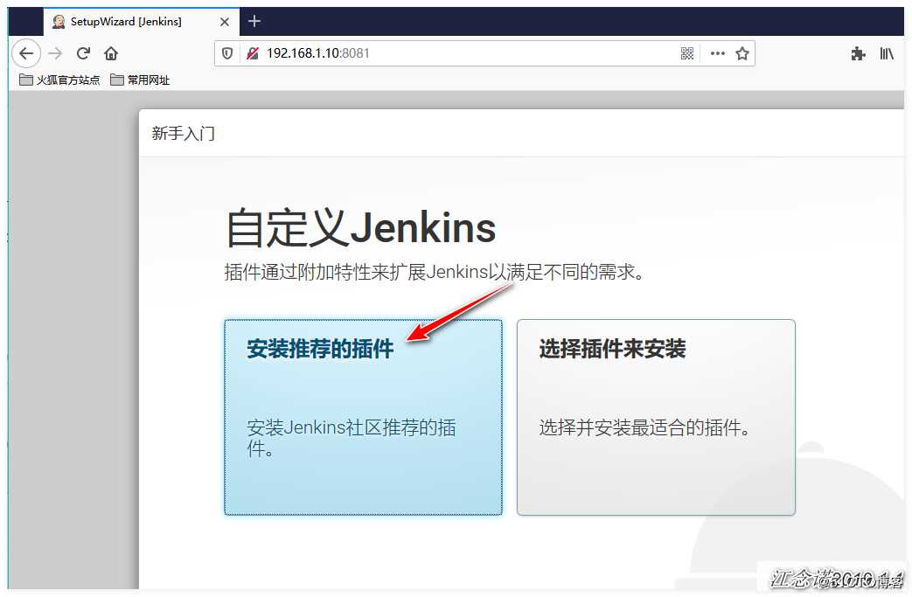Go back with the browser back arrow

[x=25, y=53]
